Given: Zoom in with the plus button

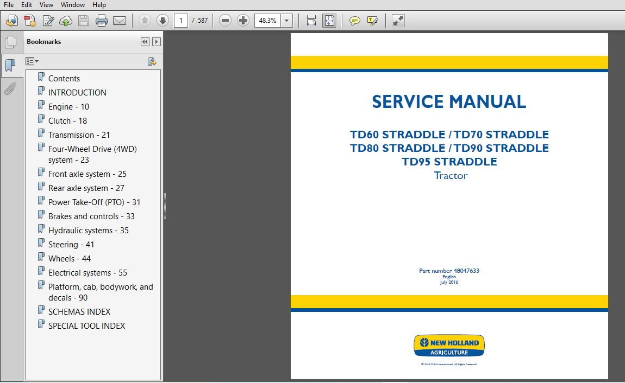Looking at the screenshot, I should click(x=243, y=21).
